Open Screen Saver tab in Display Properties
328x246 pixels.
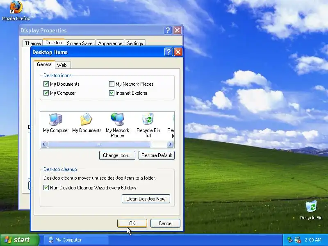click(80, 43)
